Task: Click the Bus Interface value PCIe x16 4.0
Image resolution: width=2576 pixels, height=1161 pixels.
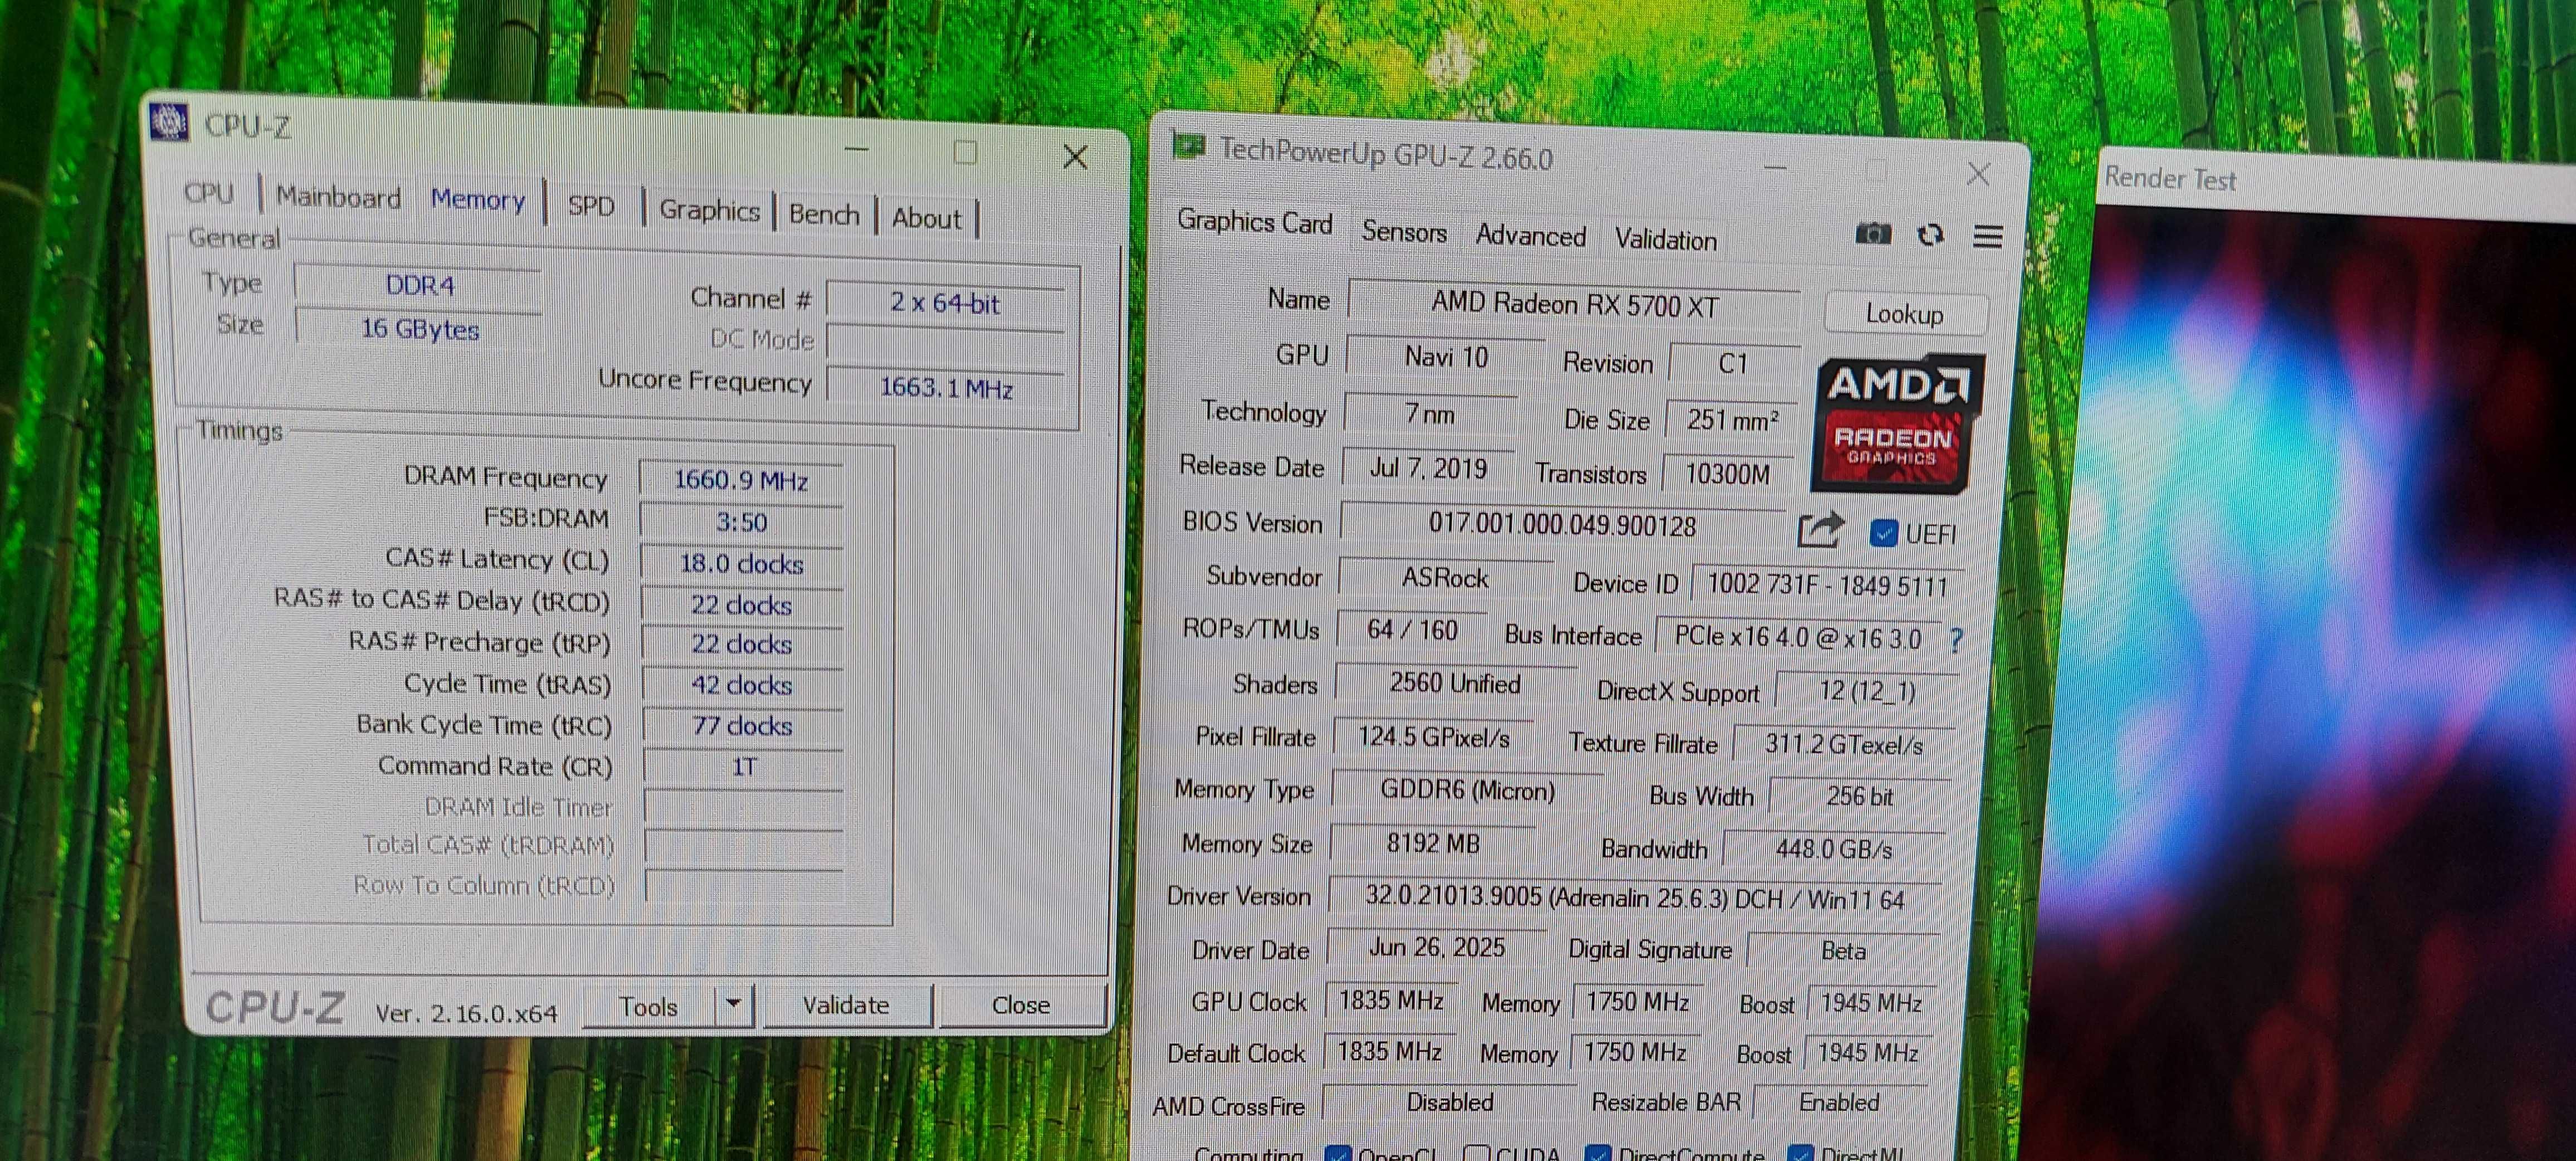Action: (x=1797, y=637)
